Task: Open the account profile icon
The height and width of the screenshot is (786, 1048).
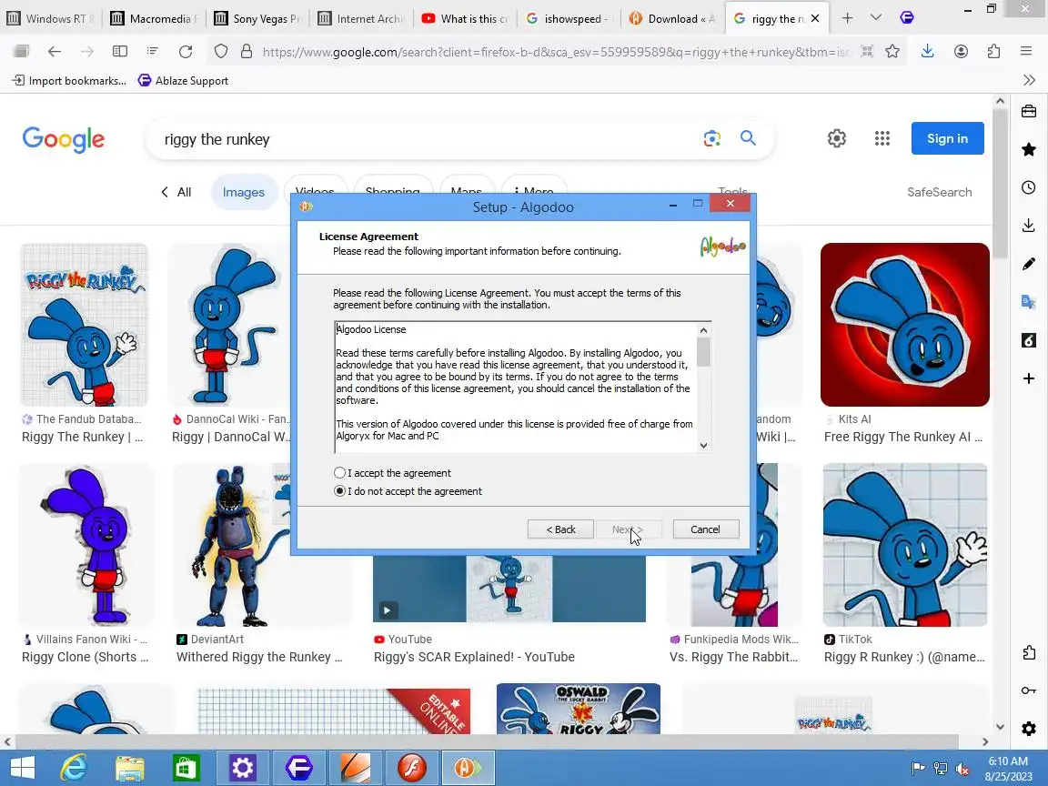Action: 961,52
